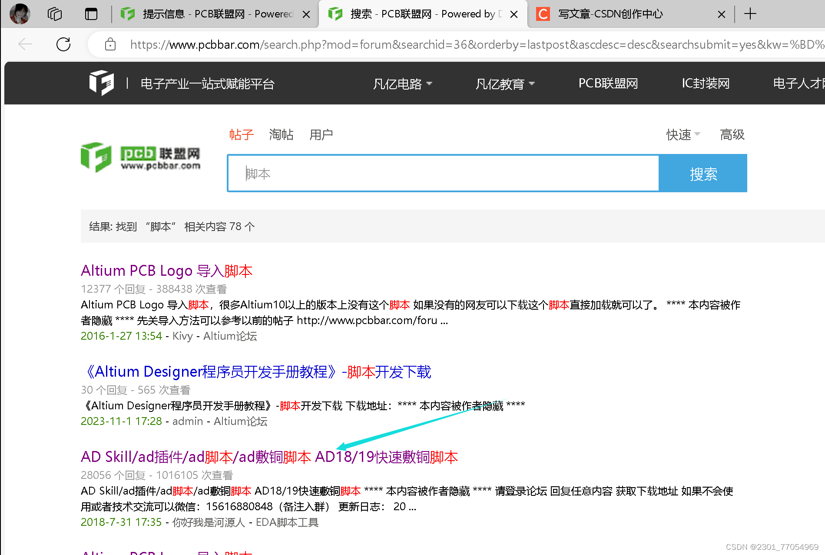Click the browser back arrow
Image resolution: width=825 pixels, height=555 pixels.
pos(25,44)
